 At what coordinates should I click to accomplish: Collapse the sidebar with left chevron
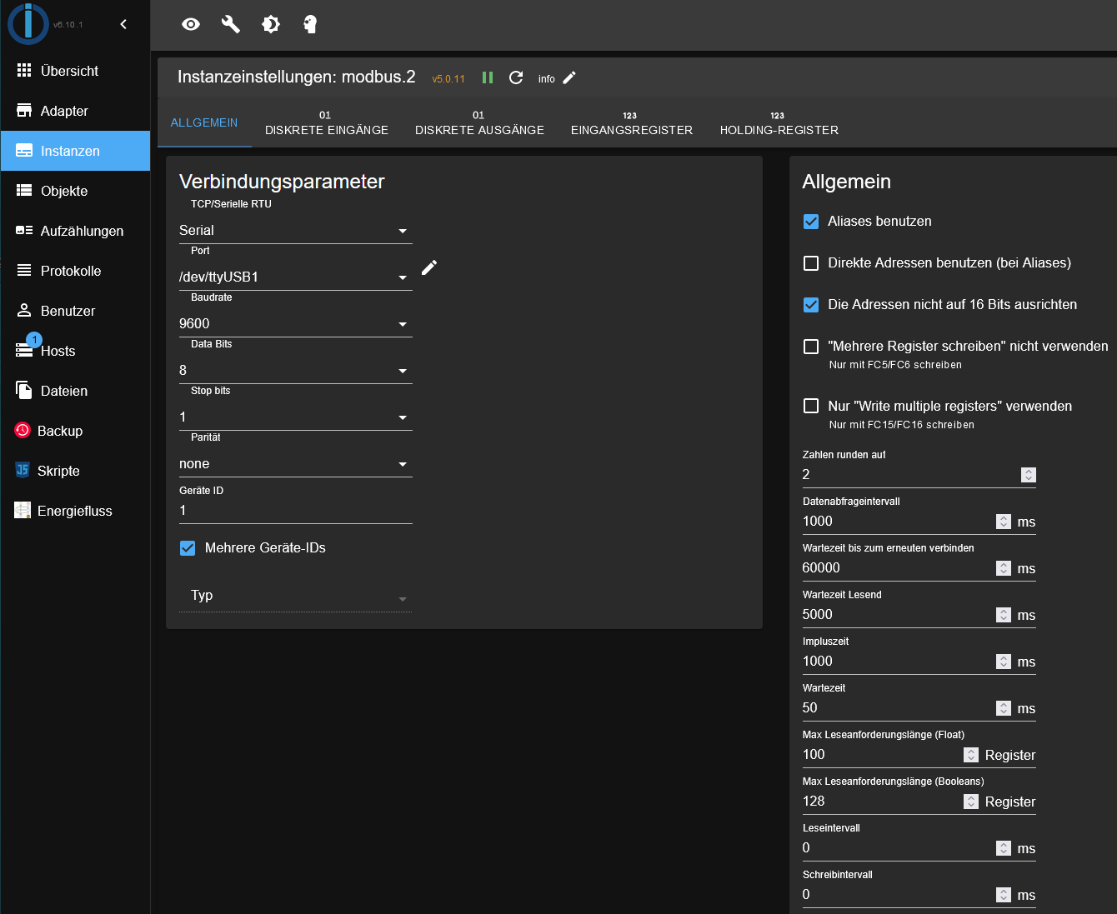(x=123, y=24)
